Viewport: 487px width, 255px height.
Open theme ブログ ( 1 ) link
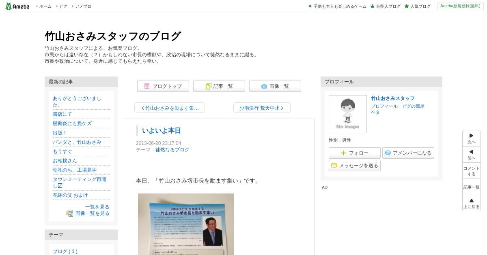tap(65, 251)
